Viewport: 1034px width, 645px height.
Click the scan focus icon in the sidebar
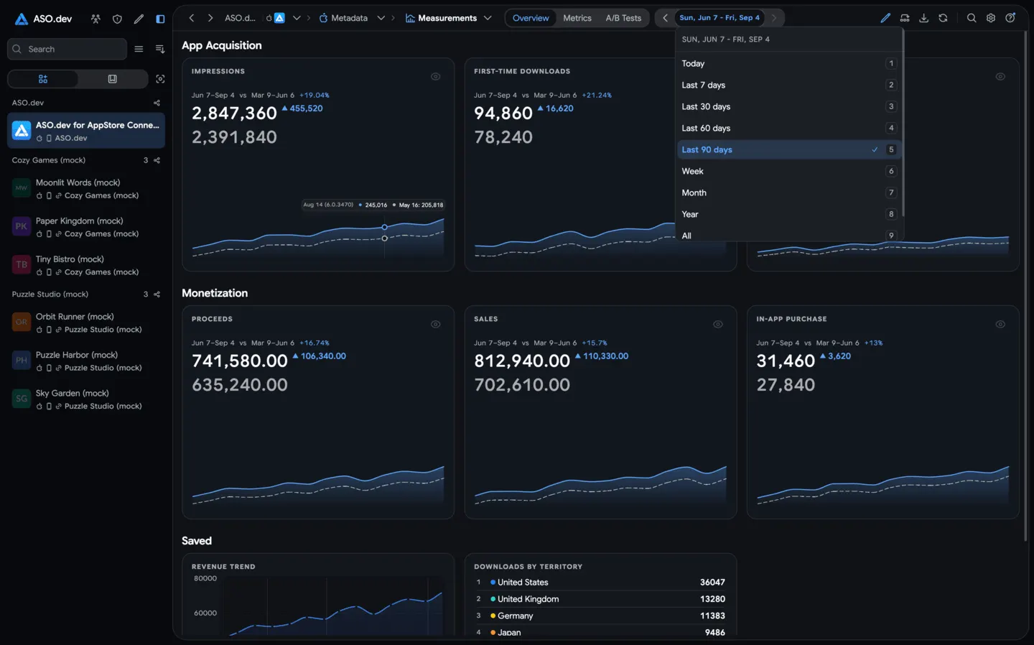click(x=160, y=79)
